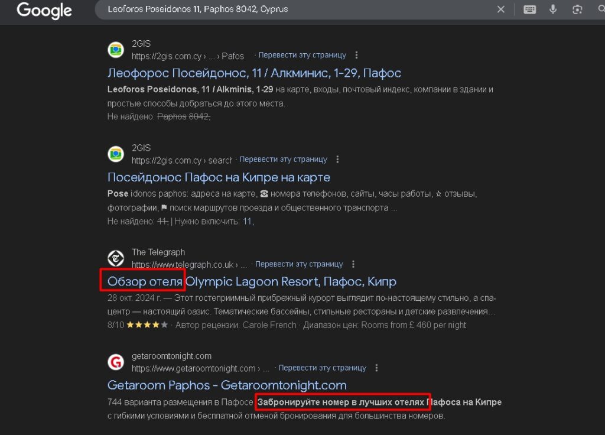Viewport: 605px width, 435px height.
Task: Click the getaroomtonight.com red favicon
Action: point(116,362)
